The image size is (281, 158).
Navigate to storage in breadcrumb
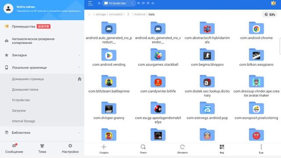click(x=101, y=14)
